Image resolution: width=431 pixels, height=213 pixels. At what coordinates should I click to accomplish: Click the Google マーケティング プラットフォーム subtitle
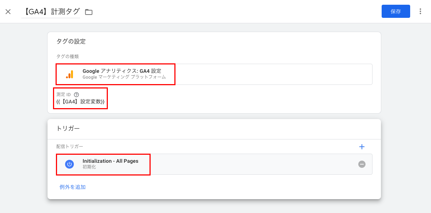[124, 77]
